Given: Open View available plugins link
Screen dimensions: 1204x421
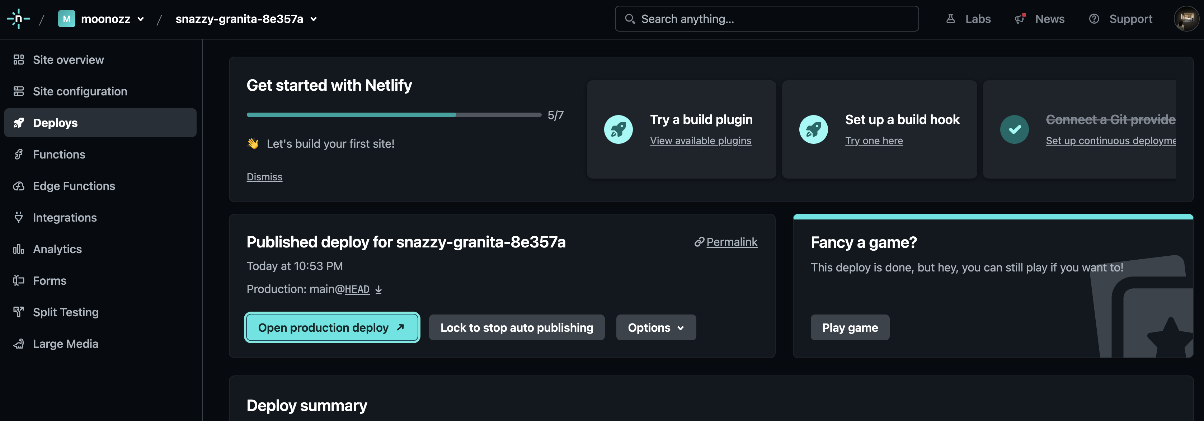Looking at the screenshot, I should tap(701, 140).
